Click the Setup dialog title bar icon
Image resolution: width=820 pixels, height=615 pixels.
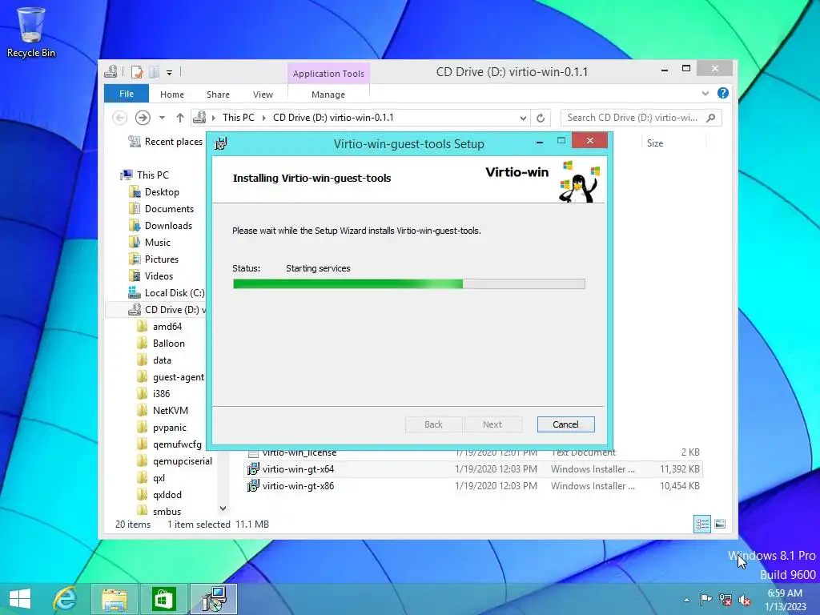(x=221, y=143)
